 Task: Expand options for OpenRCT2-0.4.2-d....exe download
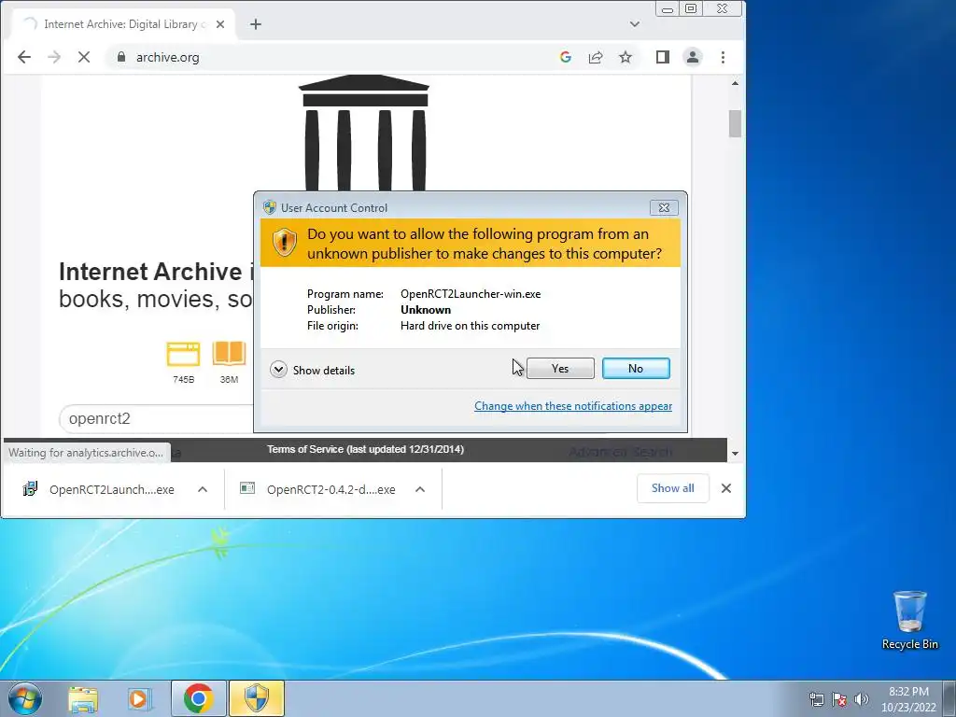(420, 489)
